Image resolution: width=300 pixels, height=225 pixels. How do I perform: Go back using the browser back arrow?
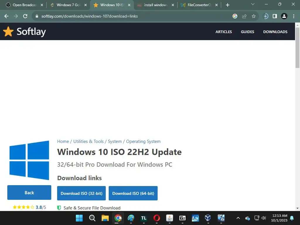click(x=6, y=16)
